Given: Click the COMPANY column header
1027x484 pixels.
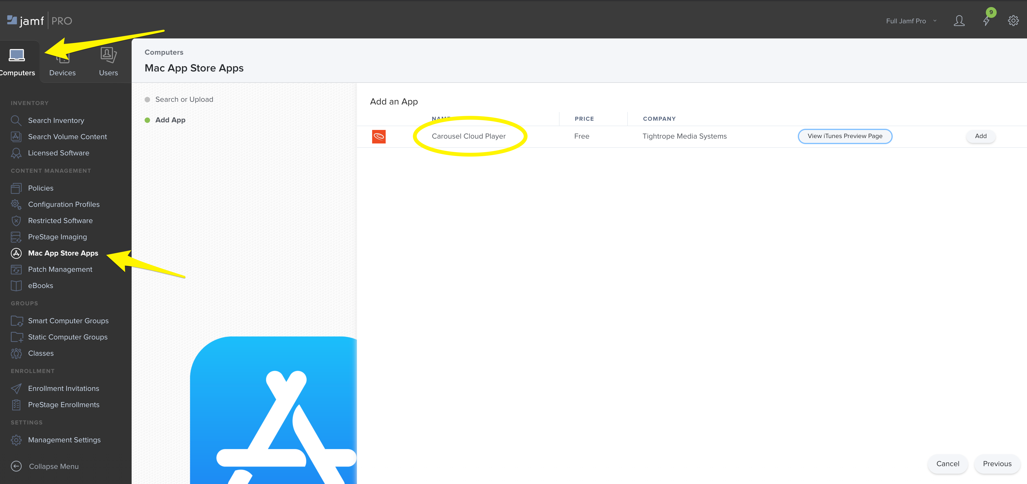Looking at the screenshot, I should pos(659,119).
